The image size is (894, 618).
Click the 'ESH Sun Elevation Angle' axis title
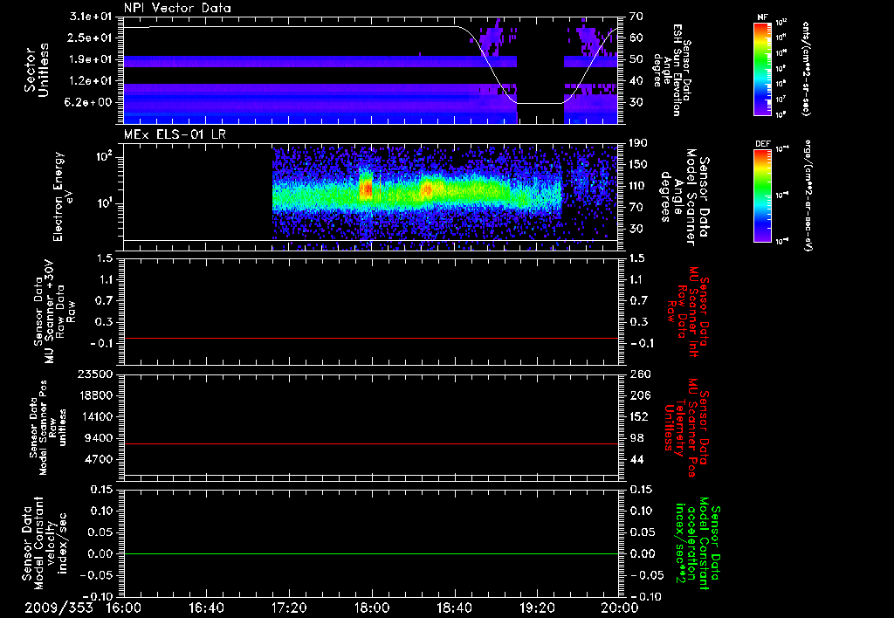671,70
